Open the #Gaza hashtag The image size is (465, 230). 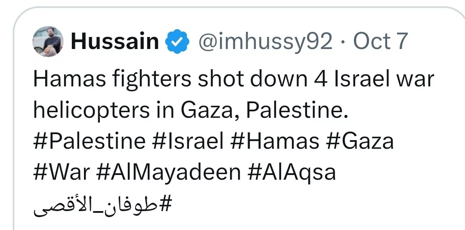362,141
